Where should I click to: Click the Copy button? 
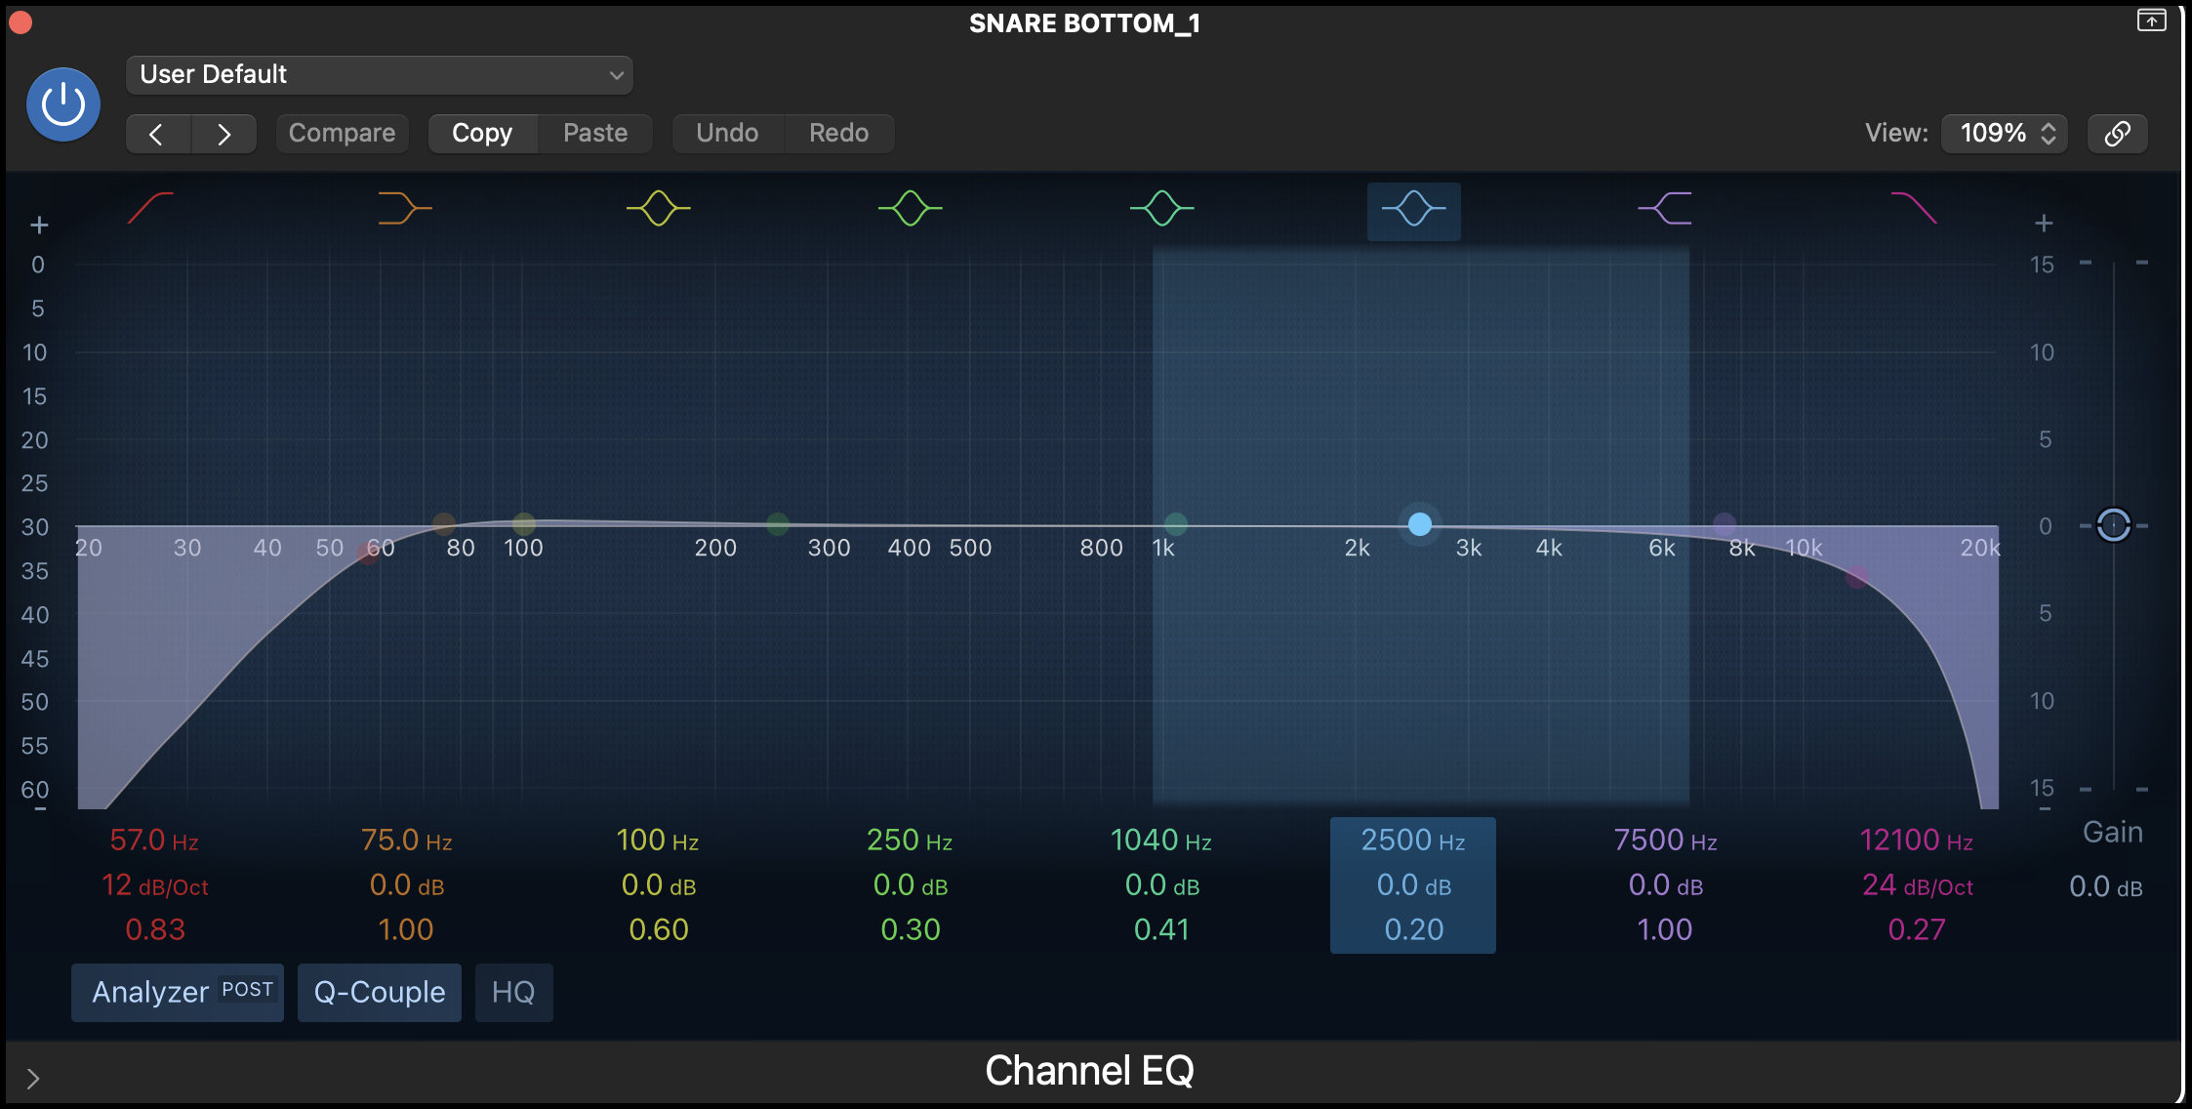pyautogui.click(x=482, y=134)
